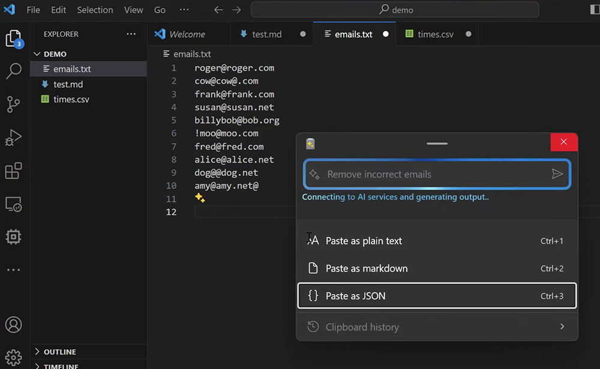Select Paste as plain text
The width and height of the screenshot is (600, 369).
coord(437,241)
